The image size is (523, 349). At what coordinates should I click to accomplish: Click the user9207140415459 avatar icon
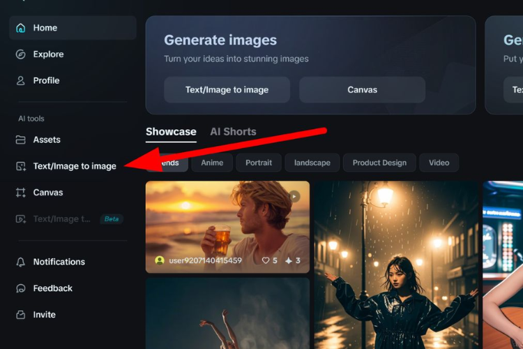coord(160,260)
